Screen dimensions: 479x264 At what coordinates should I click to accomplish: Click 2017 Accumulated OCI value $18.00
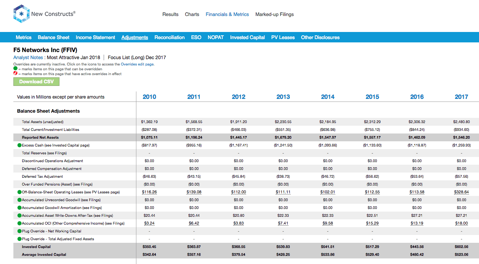pyautogui.click(x=462, y=223)
